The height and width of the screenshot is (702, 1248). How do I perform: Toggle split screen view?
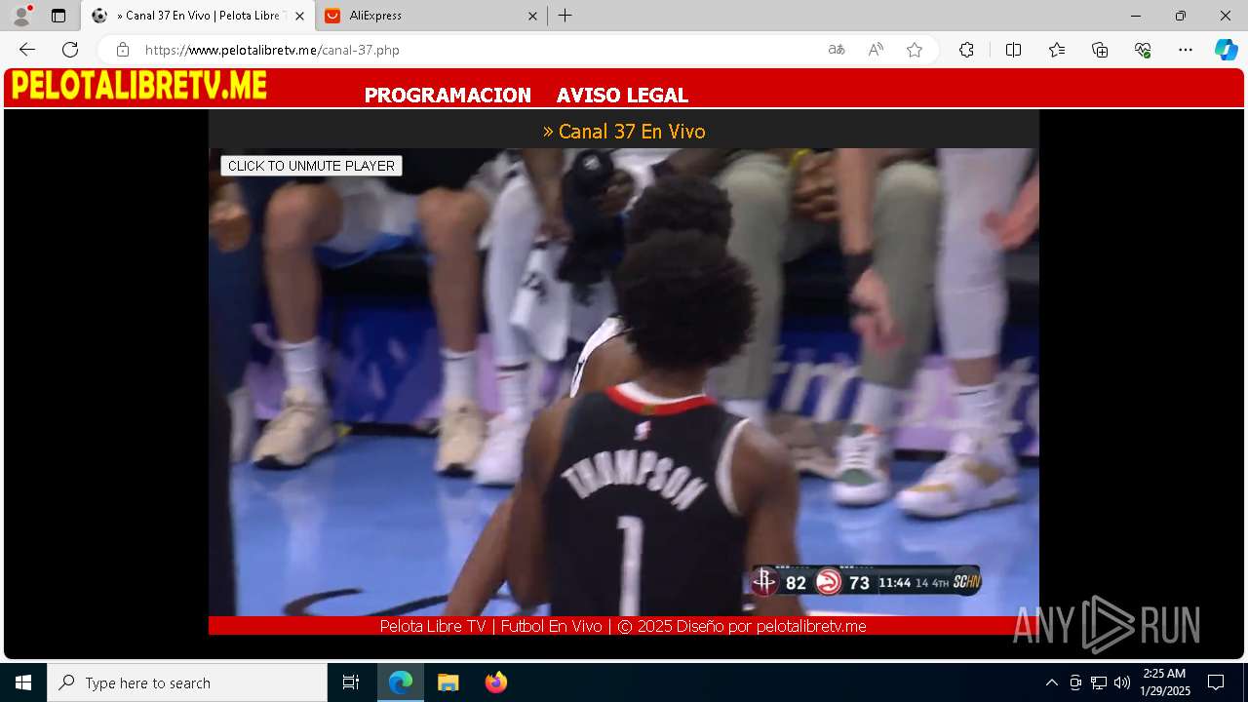(x=1013, y=50)
